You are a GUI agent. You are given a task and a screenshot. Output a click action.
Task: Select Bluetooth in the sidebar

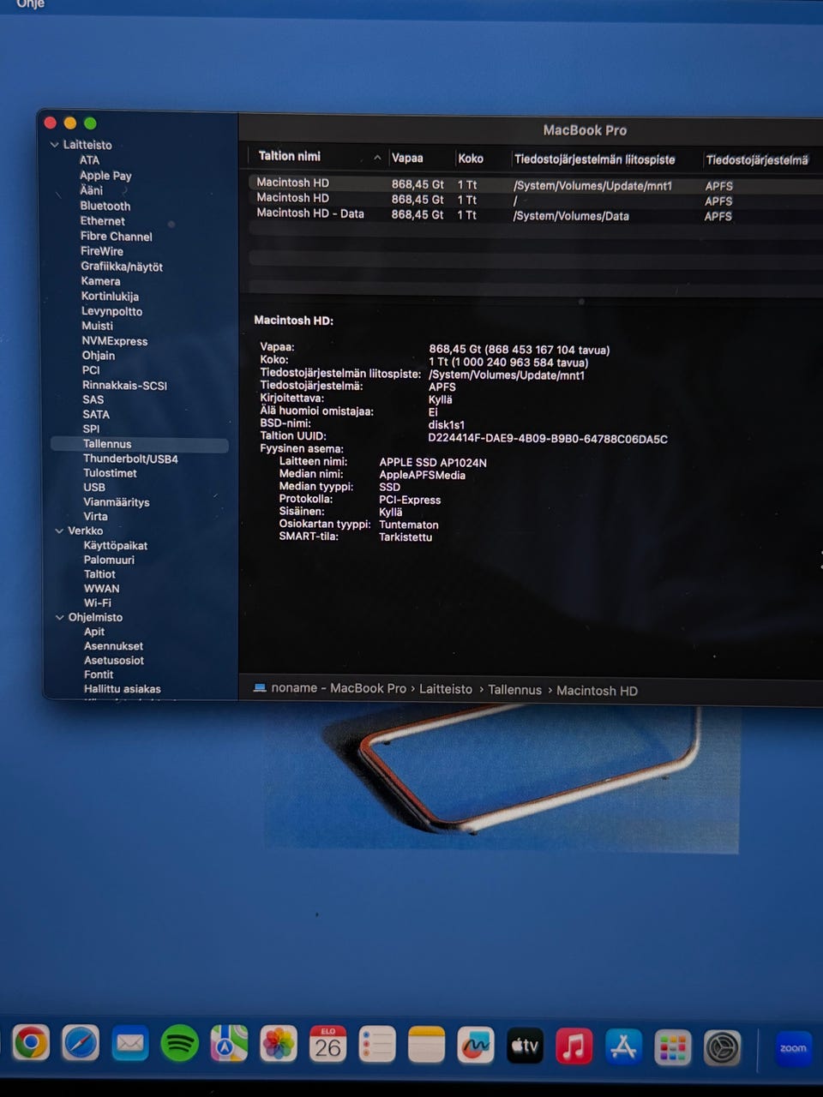coord(105,206)
